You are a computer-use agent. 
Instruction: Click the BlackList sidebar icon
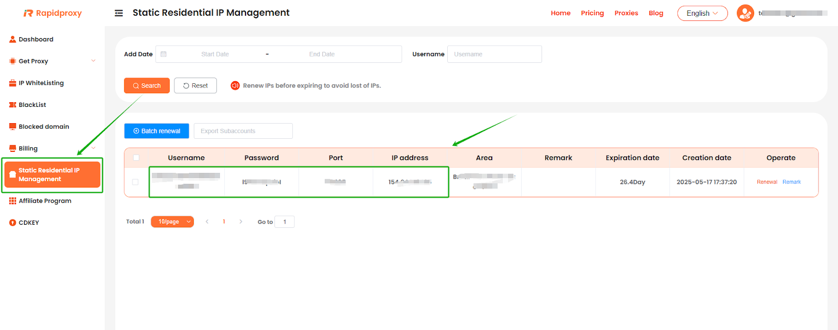pyautogui.click(x=13, y=105)
